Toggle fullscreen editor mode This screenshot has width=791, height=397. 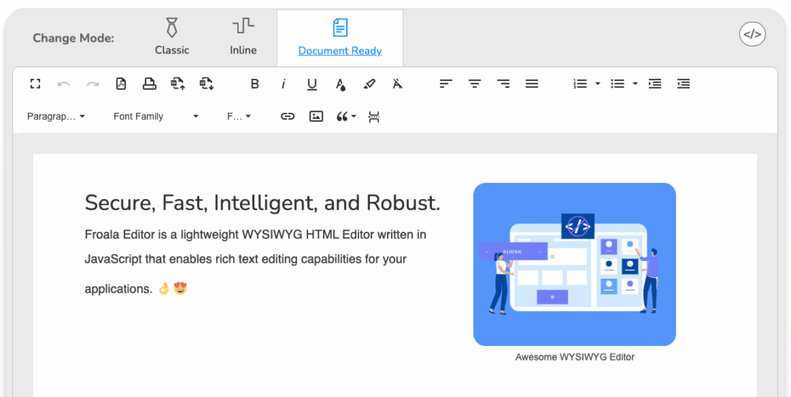coord(35,83)
